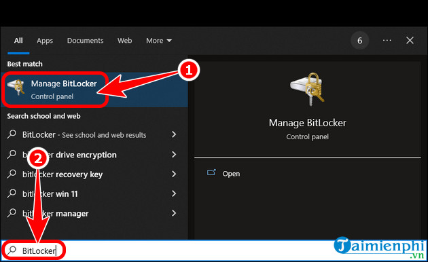Click search icon beside bitlocker manager suggestion
This screenshot has width=428, height=262.
tap(12, 213)
